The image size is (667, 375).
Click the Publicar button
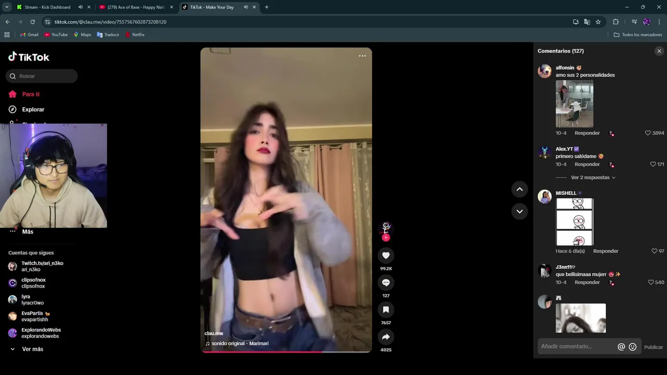click(653, 347)
